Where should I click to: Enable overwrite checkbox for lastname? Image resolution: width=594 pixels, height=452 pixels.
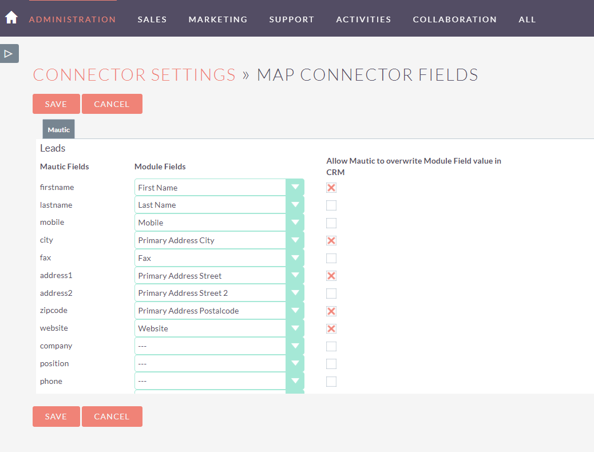pyautogui.click(x=331, y=205)
